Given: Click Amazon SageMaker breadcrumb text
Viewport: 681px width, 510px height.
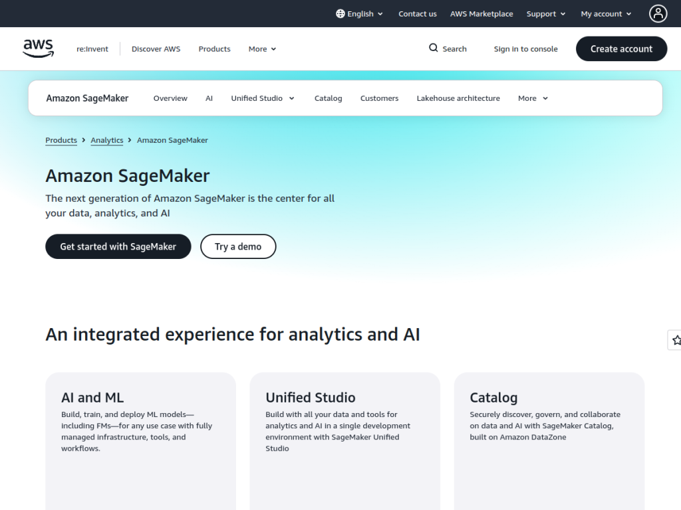Looking at the screenshot, I should (x=172, y=140).
